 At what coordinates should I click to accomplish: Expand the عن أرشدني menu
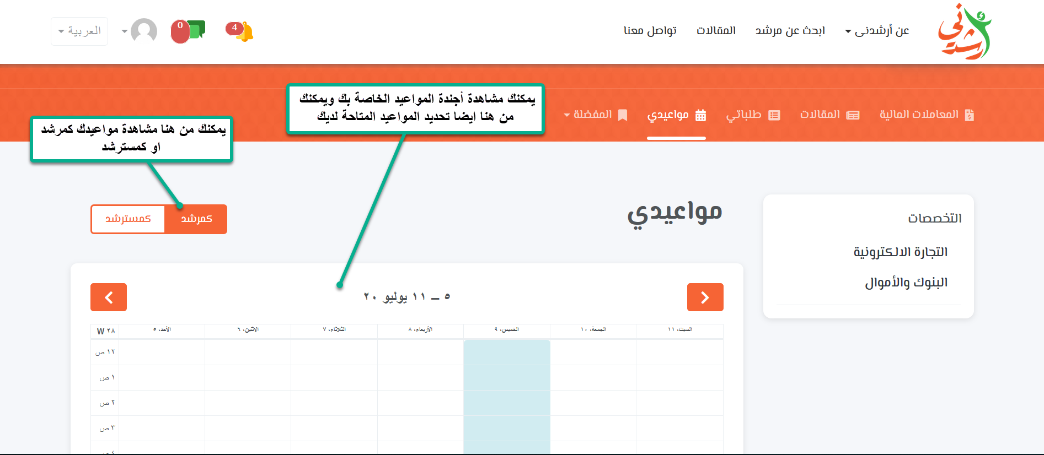pyautogui.click(x=877, y=31)
